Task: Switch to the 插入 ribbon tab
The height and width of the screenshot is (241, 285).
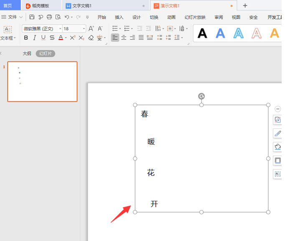Action: [x=119, y=17]
